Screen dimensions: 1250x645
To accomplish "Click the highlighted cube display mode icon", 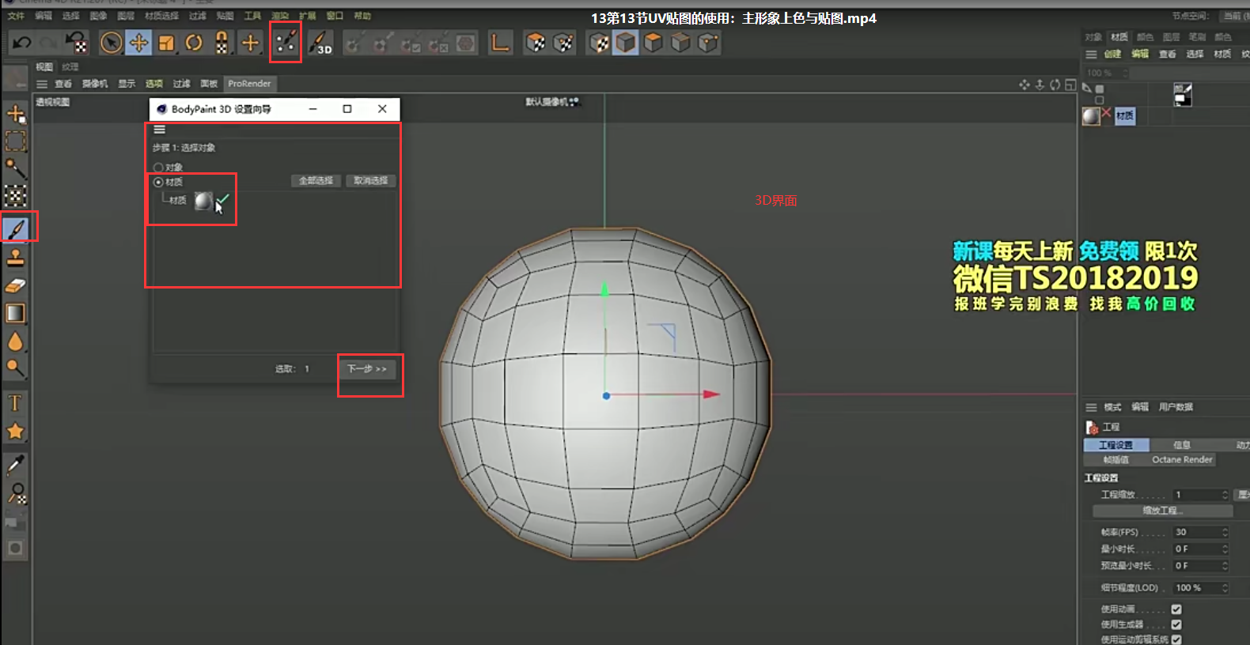I will pos(626,43).
